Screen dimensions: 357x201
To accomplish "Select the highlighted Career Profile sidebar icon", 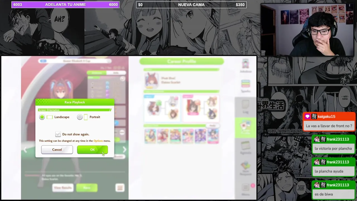I will [x=245, y=127].
